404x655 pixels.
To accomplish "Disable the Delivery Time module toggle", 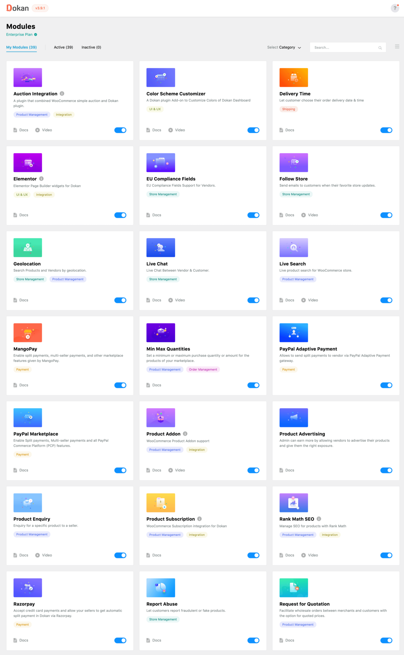I will [x=386, y=130].
